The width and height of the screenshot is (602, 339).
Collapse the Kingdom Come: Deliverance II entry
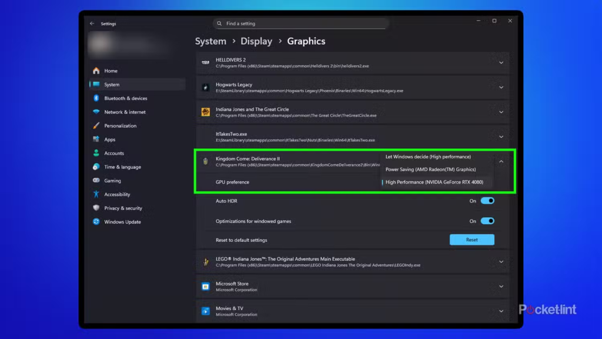[501, 161]
